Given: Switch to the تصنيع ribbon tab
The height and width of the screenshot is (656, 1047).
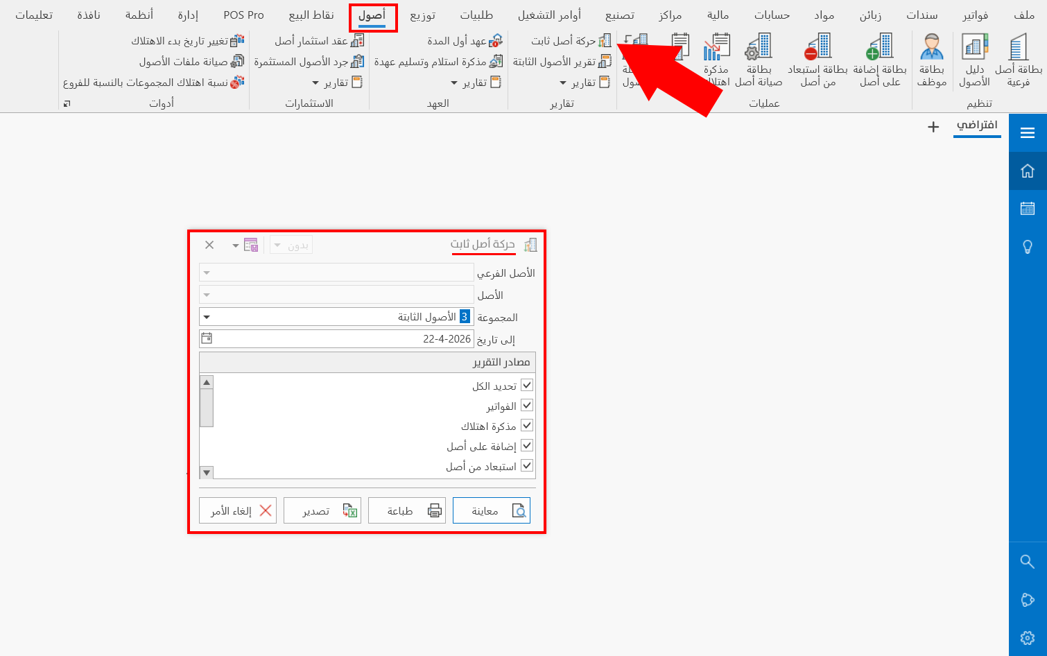Looking at the screenshot, I should pos(619,15).
